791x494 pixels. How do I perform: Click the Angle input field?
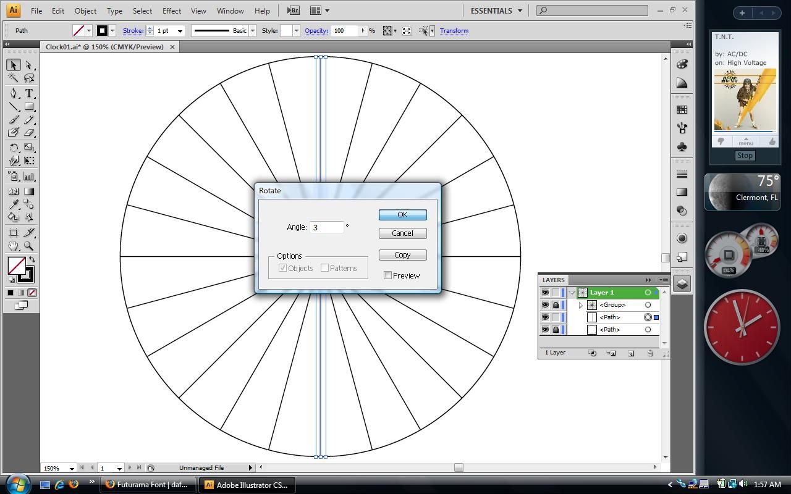tap(326, 227)
